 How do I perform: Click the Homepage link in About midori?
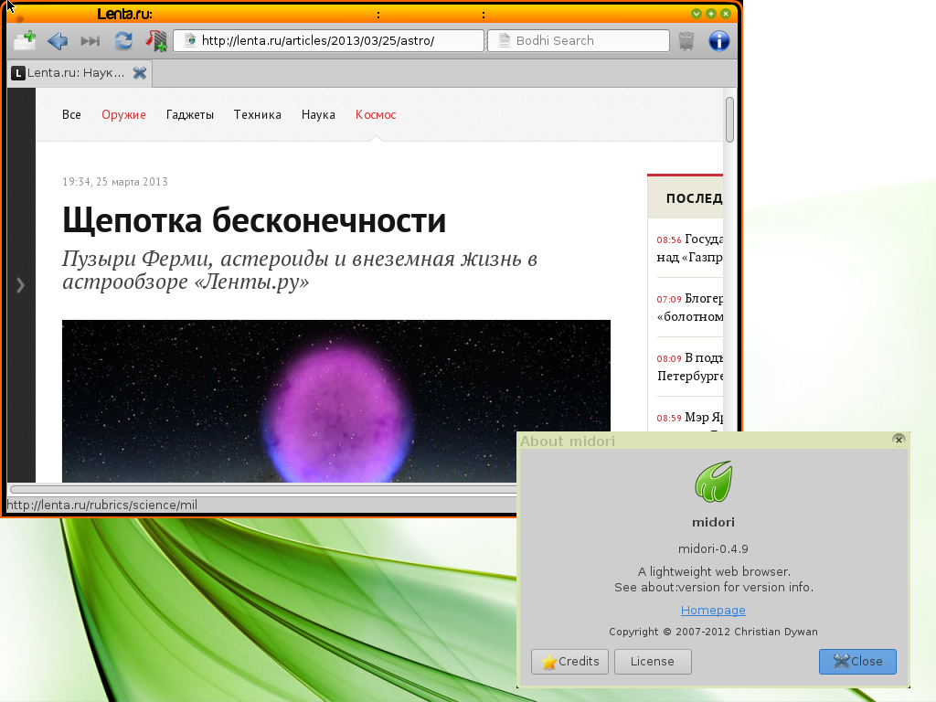(x=713, y=610)
